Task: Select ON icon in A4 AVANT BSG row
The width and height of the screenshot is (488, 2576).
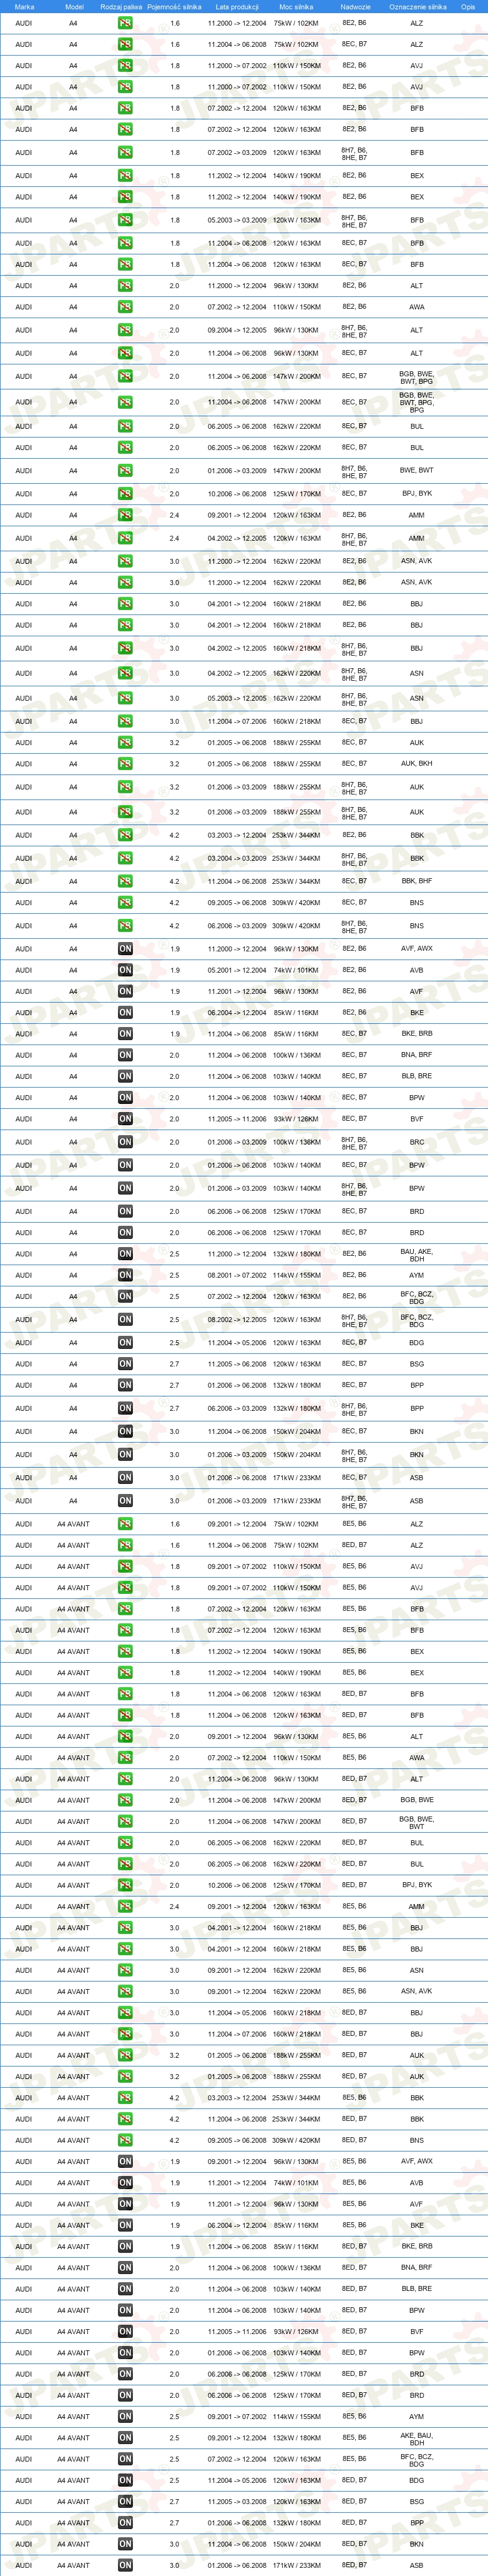Action: coord(125,2502)
